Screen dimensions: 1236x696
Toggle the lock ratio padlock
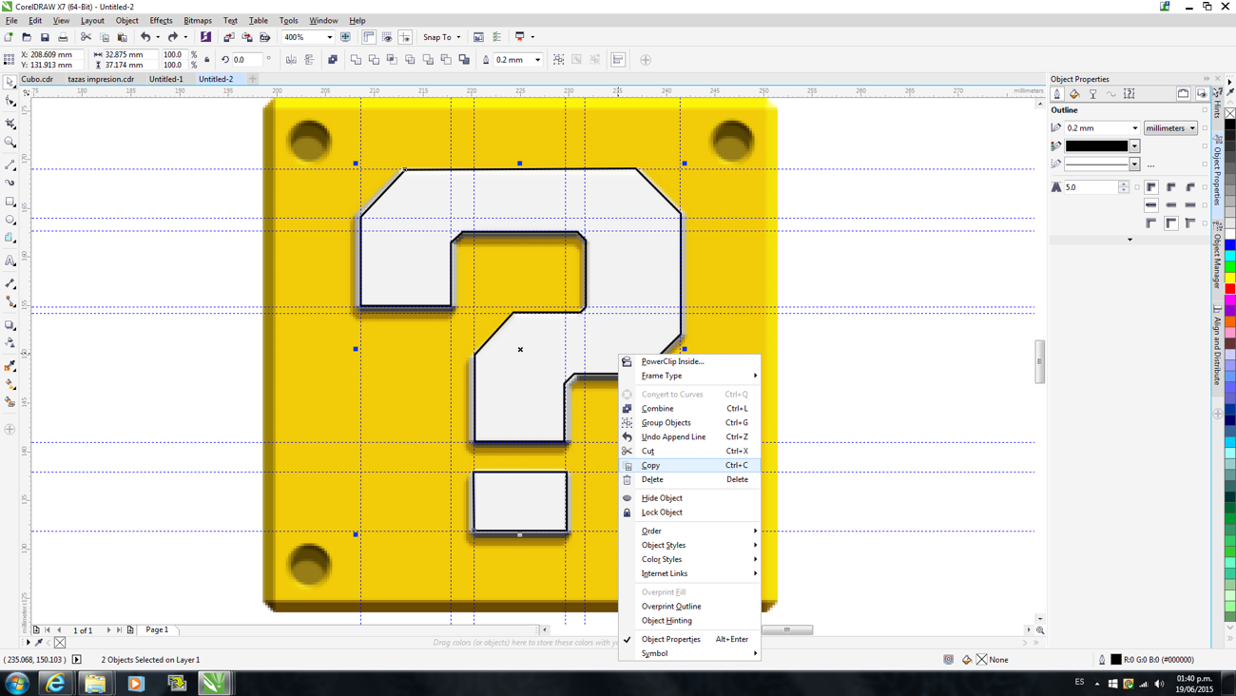coord(207,60)
